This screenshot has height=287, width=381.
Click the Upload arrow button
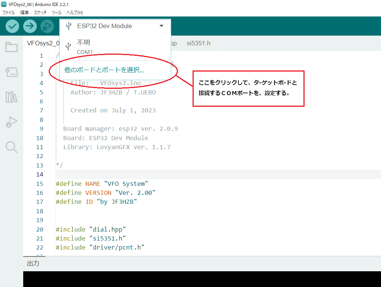click(30, 26)
